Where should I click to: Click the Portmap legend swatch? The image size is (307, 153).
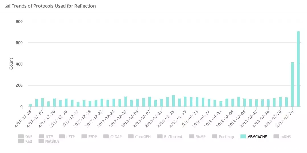(215, 137)
